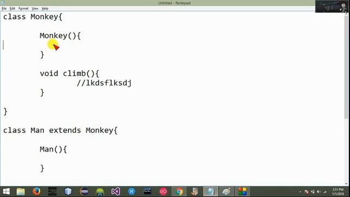Launch Firefox from the taskbar
Viewport: 350px width, 197px height.
click(37, 192)
